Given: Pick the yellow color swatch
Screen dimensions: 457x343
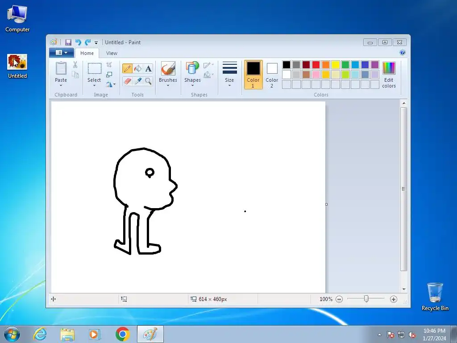Looking at the screenshot, I should point(336,65).
